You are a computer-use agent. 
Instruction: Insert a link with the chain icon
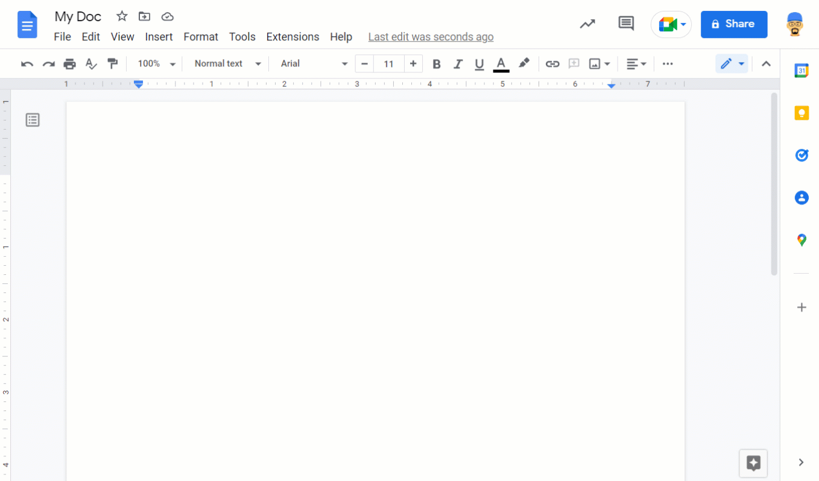pos(552,64)
